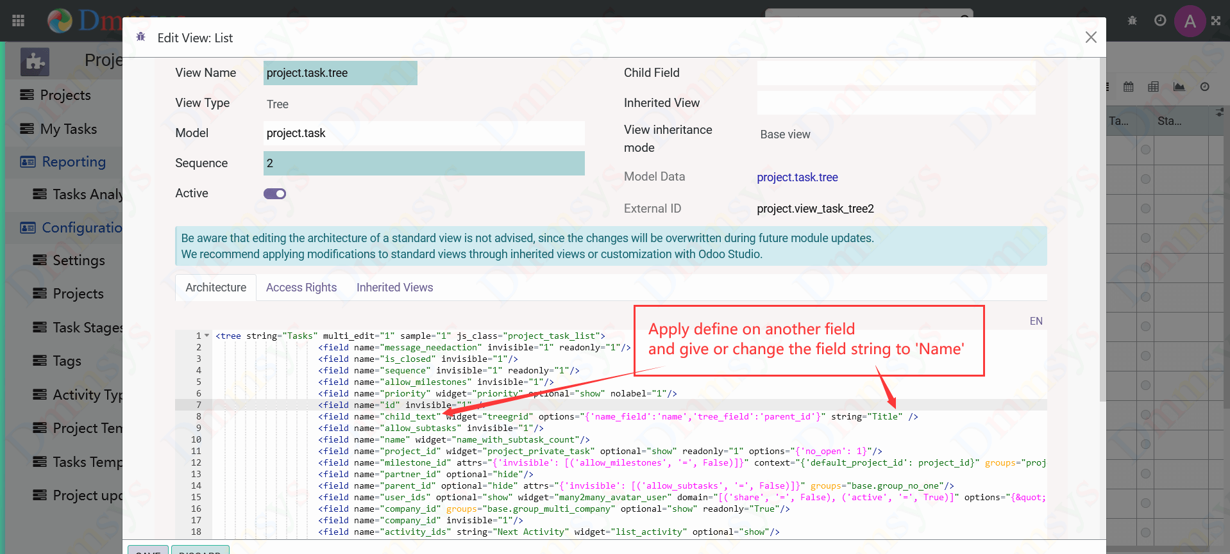Click line number 7 in the code gutter
1230x554 pixels.
(198, 405)
